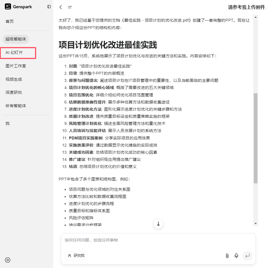Viewport: 266px width, 268px height.
Task: Open the settings gear icon at bottom left
Action: click(x=7, y=260)
